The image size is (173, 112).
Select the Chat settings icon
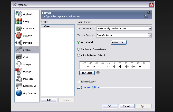(x=19, y=57)
